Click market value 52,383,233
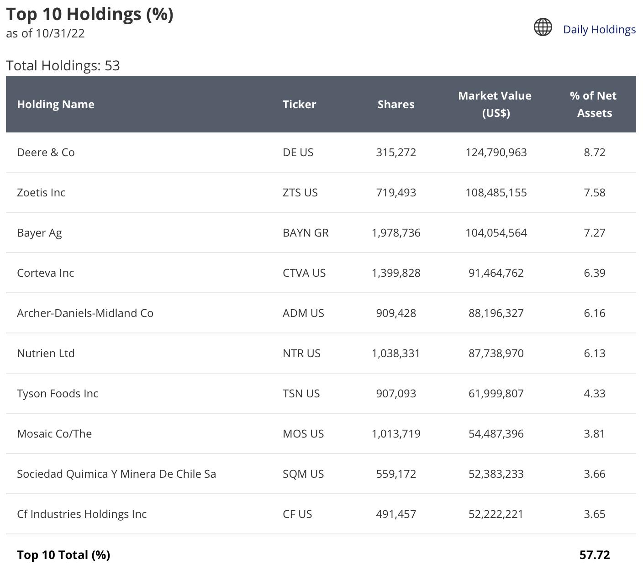 point(496,474)
